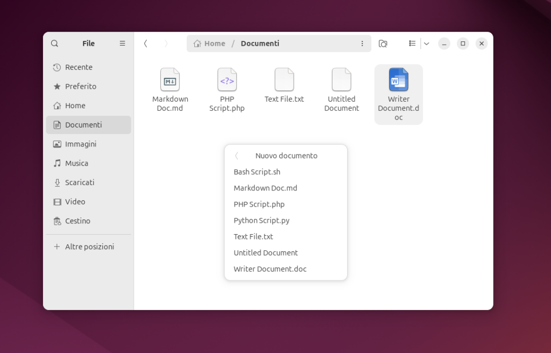Screen dimensions: 551x353
Task: Open the search magnifier icon
Action: coord(54,43)
